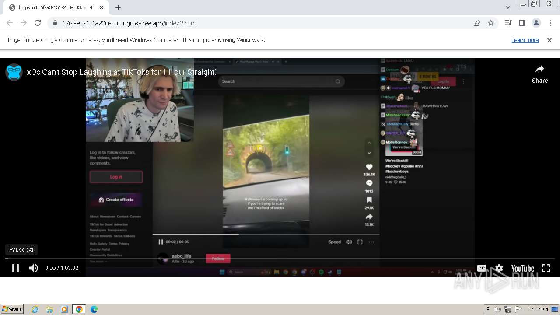The height and width of the screenshot is (315, 560).
Task: Mute tab via speaker icon in tab
Action: pos(92,7)
